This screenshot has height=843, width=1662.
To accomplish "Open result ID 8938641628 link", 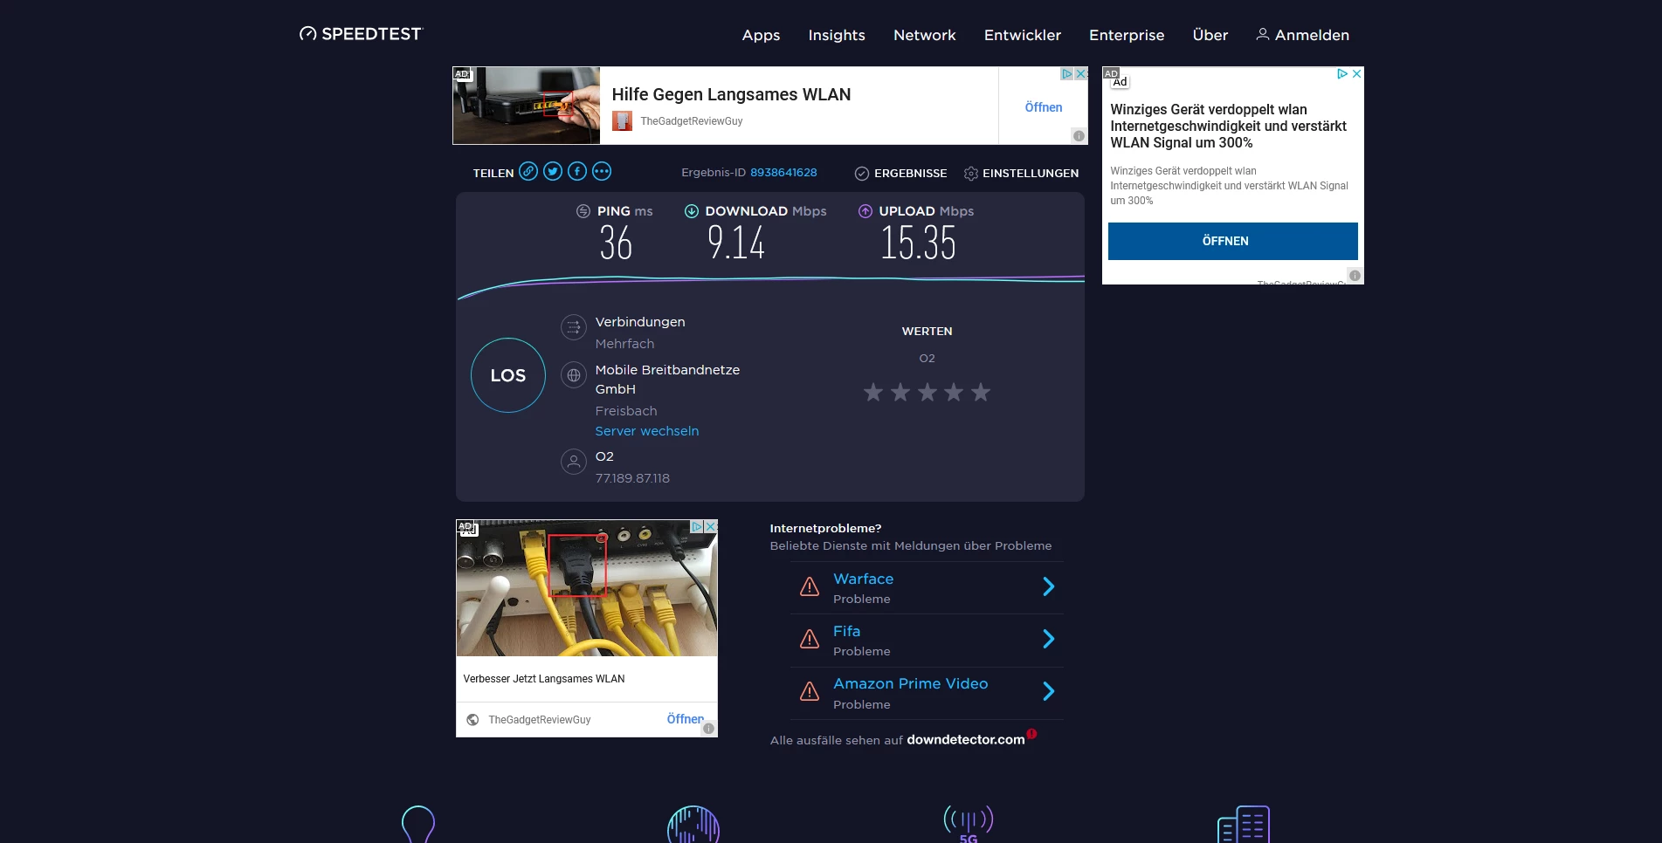I will click(783, 173).
